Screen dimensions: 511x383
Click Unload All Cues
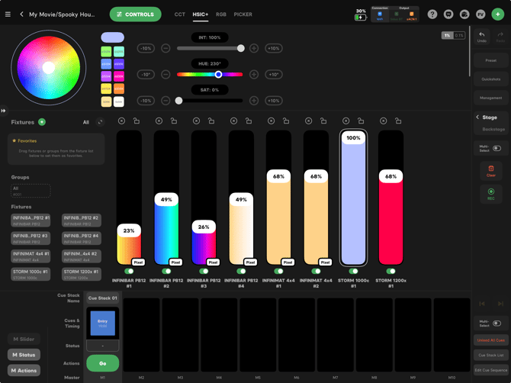pos(491,340)
